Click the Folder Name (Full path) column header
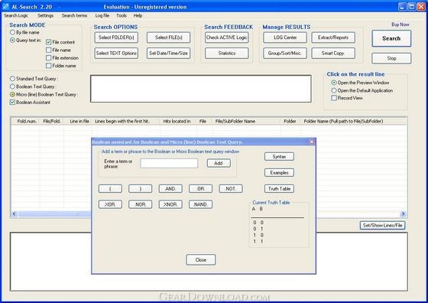 coord(353,122)
